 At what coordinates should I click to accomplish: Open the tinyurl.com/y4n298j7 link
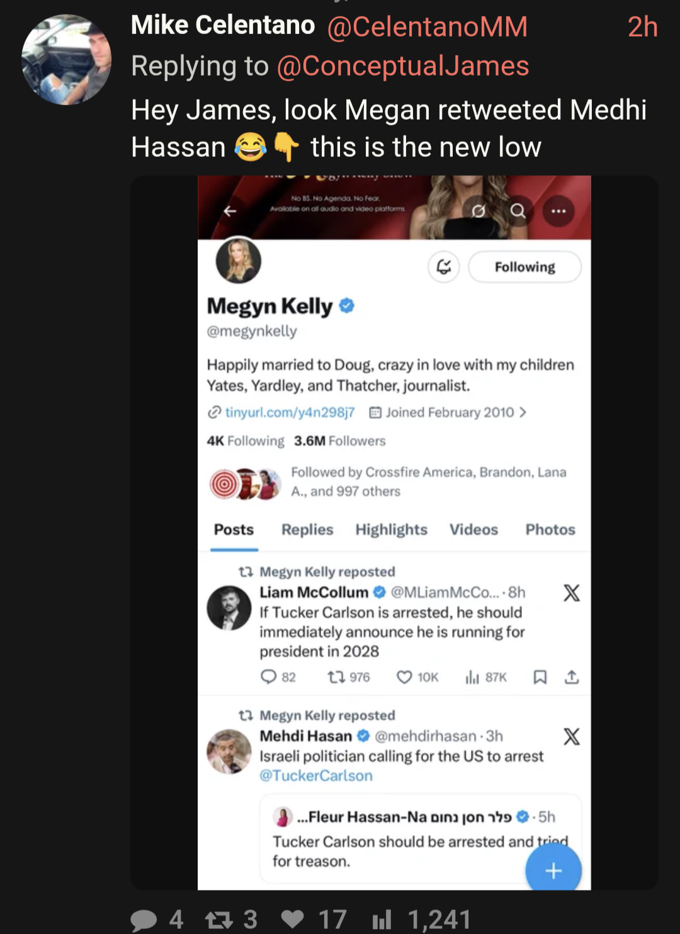[x=290, y=413]
